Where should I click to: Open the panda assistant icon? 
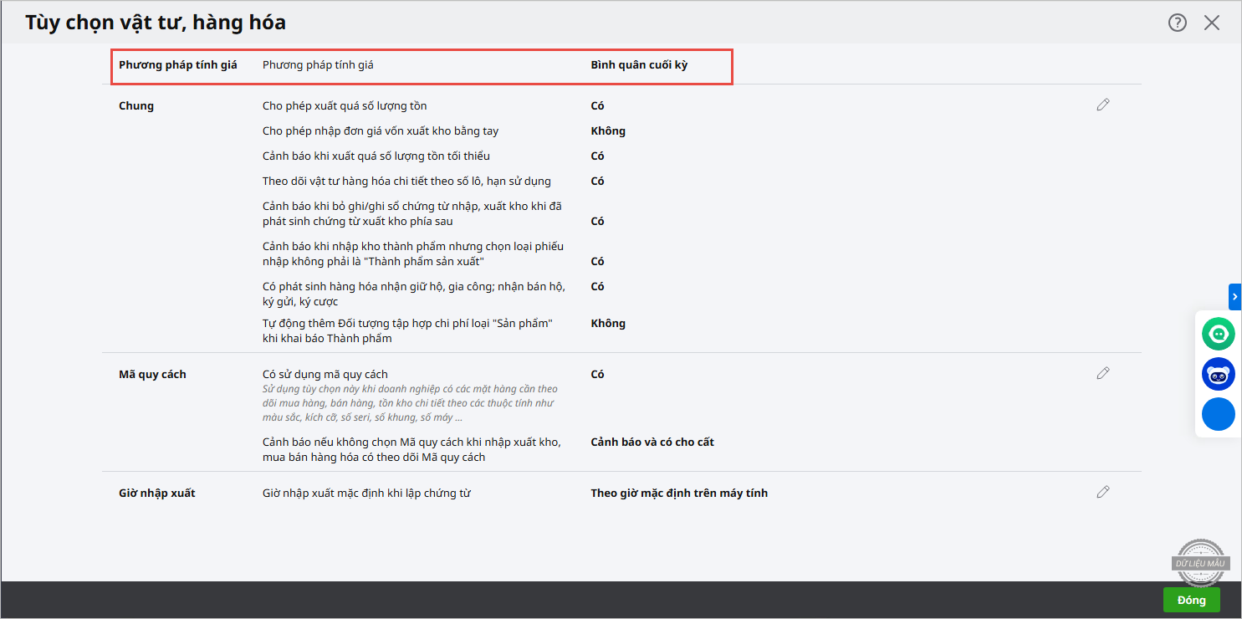[1218, 374]
